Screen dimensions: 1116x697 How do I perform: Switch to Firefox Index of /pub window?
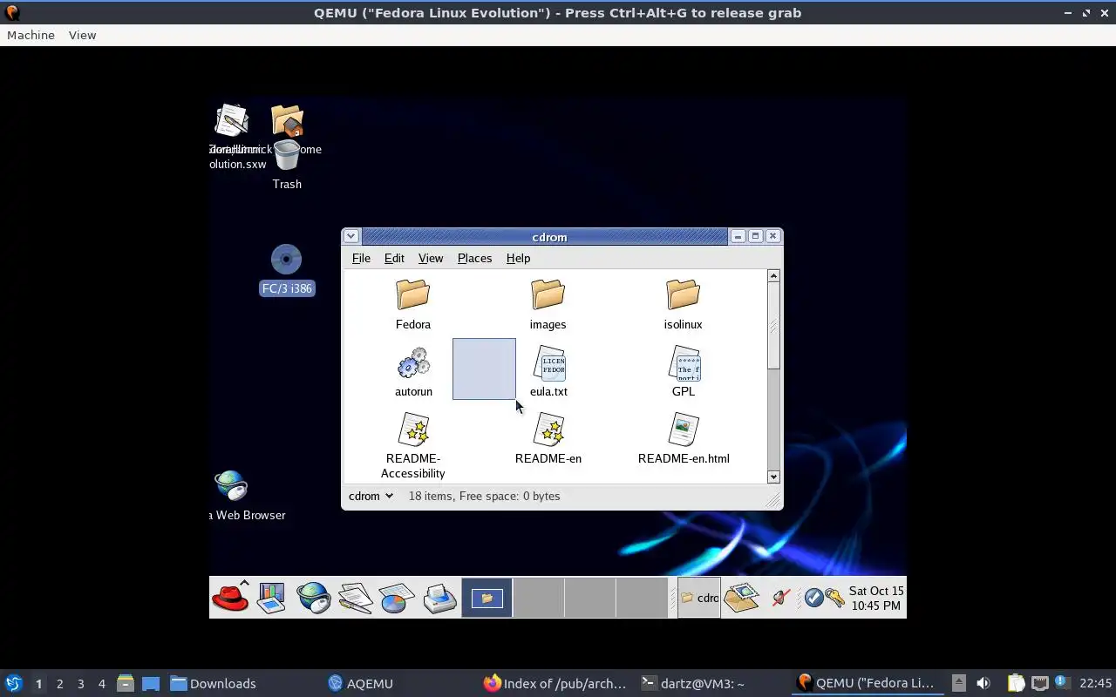click(555, 683)
